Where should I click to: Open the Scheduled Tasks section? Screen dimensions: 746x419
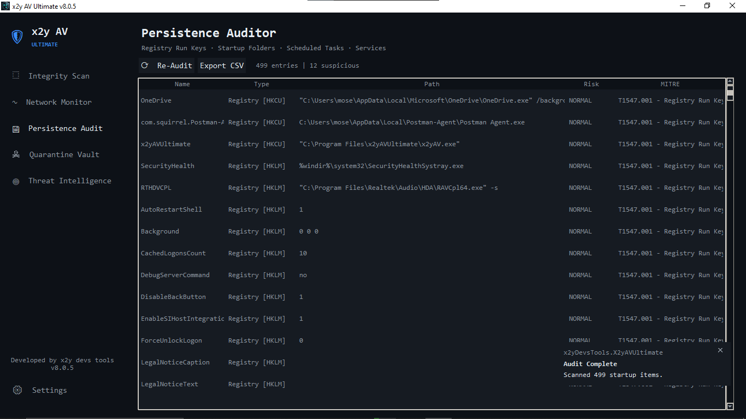pyautogui.click(x=315, y=48)
